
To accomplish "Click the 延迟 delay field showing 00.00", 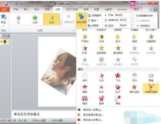I will pos(125,25).
